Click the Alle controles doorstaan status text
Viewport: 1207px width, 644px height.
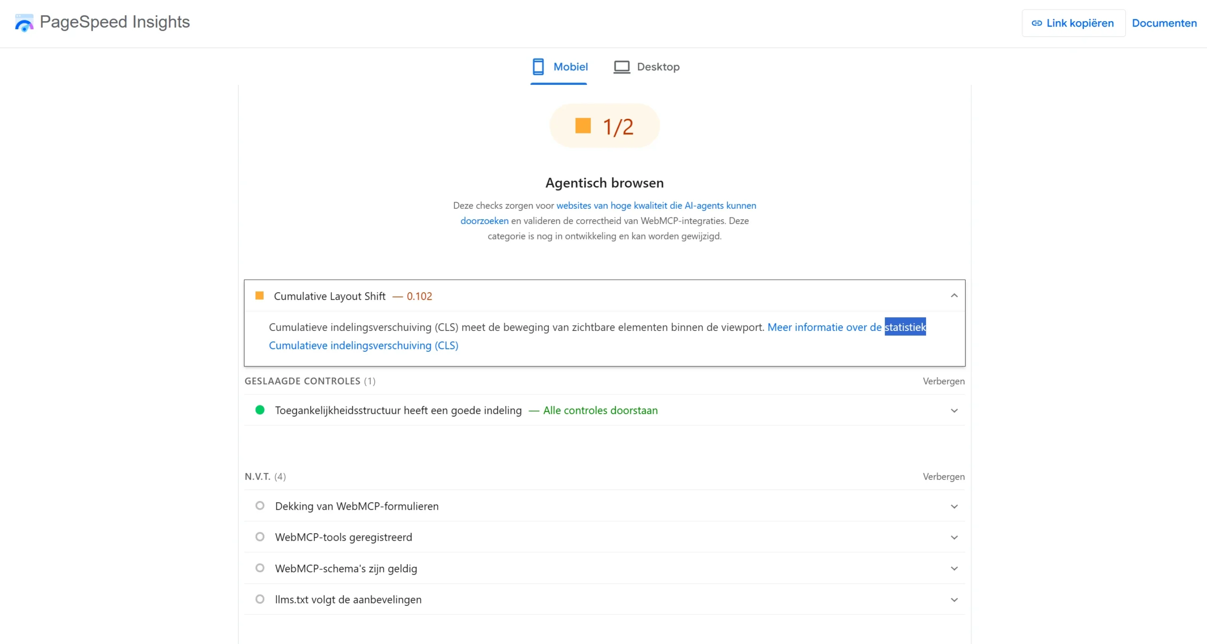pyautogui.click(x=600, y=410)
